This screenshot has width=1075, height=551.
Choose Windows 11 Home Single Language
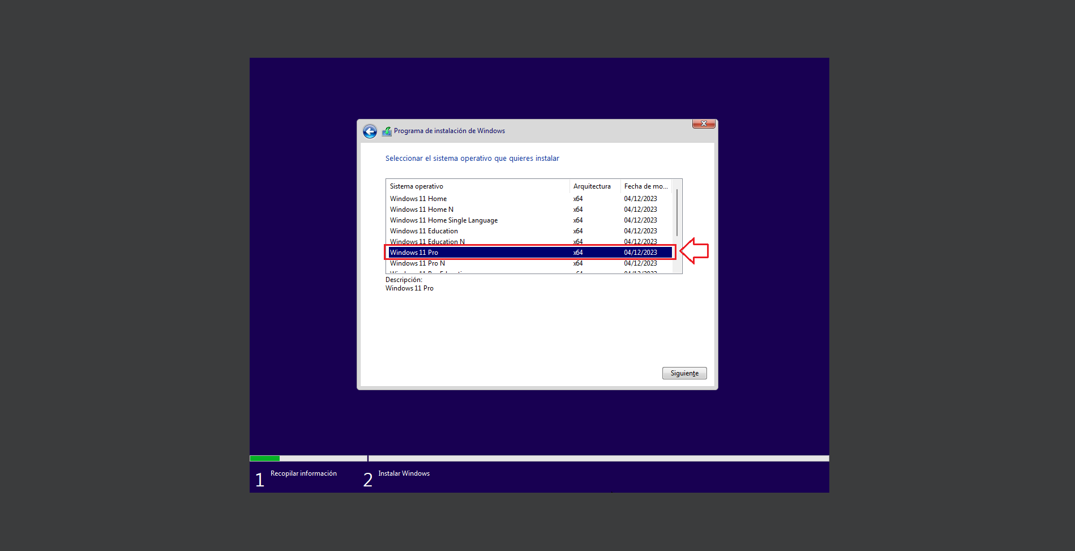coord(530,220)
